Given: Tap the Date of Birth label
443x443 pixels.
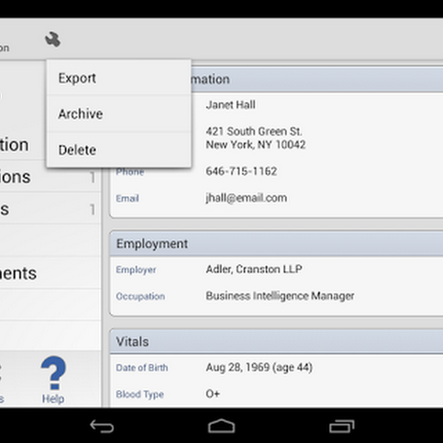Looking at the screenshot, I should click(x=142, y=368).
